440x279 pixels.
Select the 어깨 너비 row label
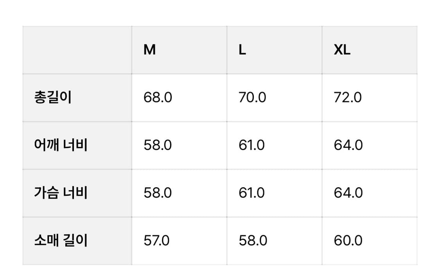[x=61, y=145]
